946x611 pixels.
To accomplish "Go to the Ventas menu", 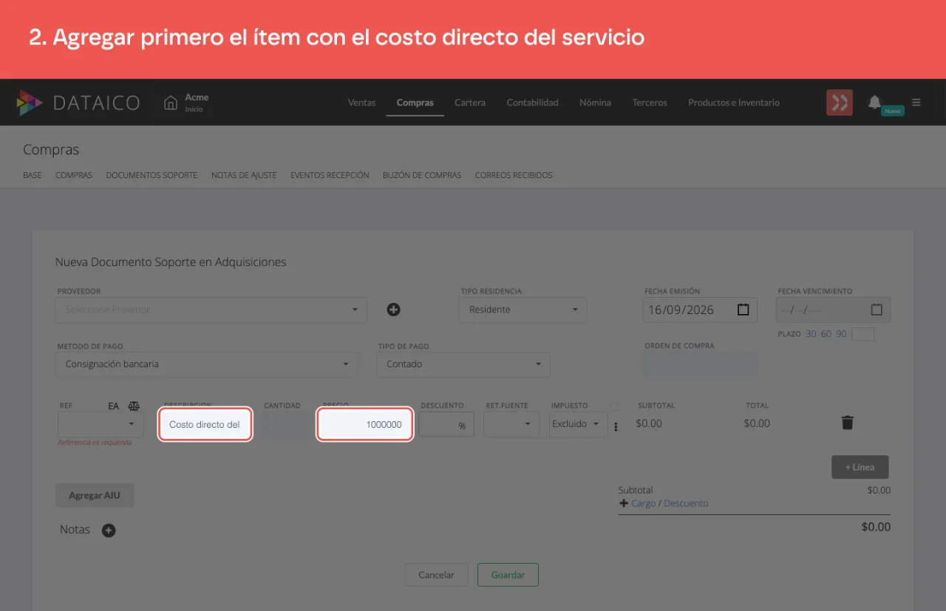I will tap(361, 103).
